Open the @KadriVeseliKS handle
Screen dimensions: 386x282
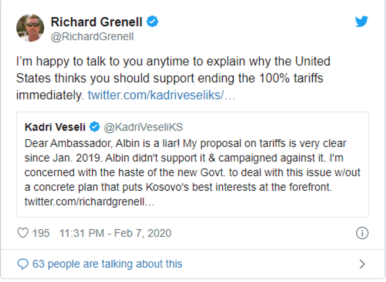coord(143,127)
